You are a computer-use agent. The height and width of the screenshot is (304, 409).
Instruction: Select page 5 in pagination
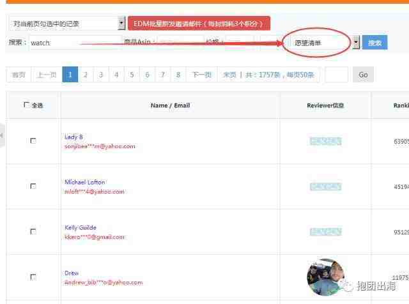[x=132, y=75]
